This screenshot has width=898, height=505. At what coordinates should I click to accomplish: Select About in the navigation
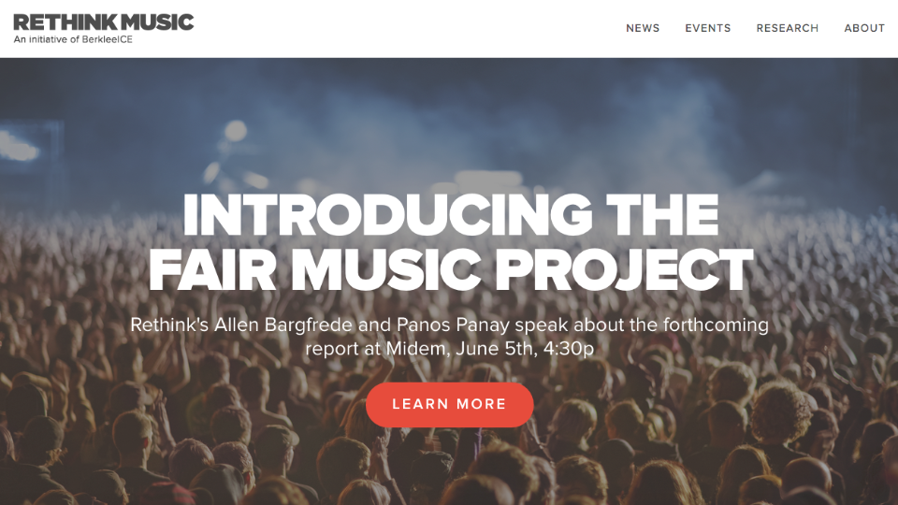(x=864, y=28)
